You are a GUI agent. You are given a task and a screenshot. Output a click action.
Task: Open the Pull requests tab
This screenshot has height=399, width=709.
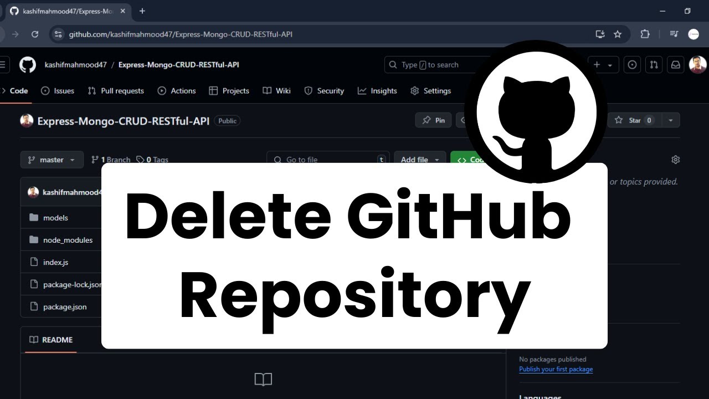click(x=116, y=91)
